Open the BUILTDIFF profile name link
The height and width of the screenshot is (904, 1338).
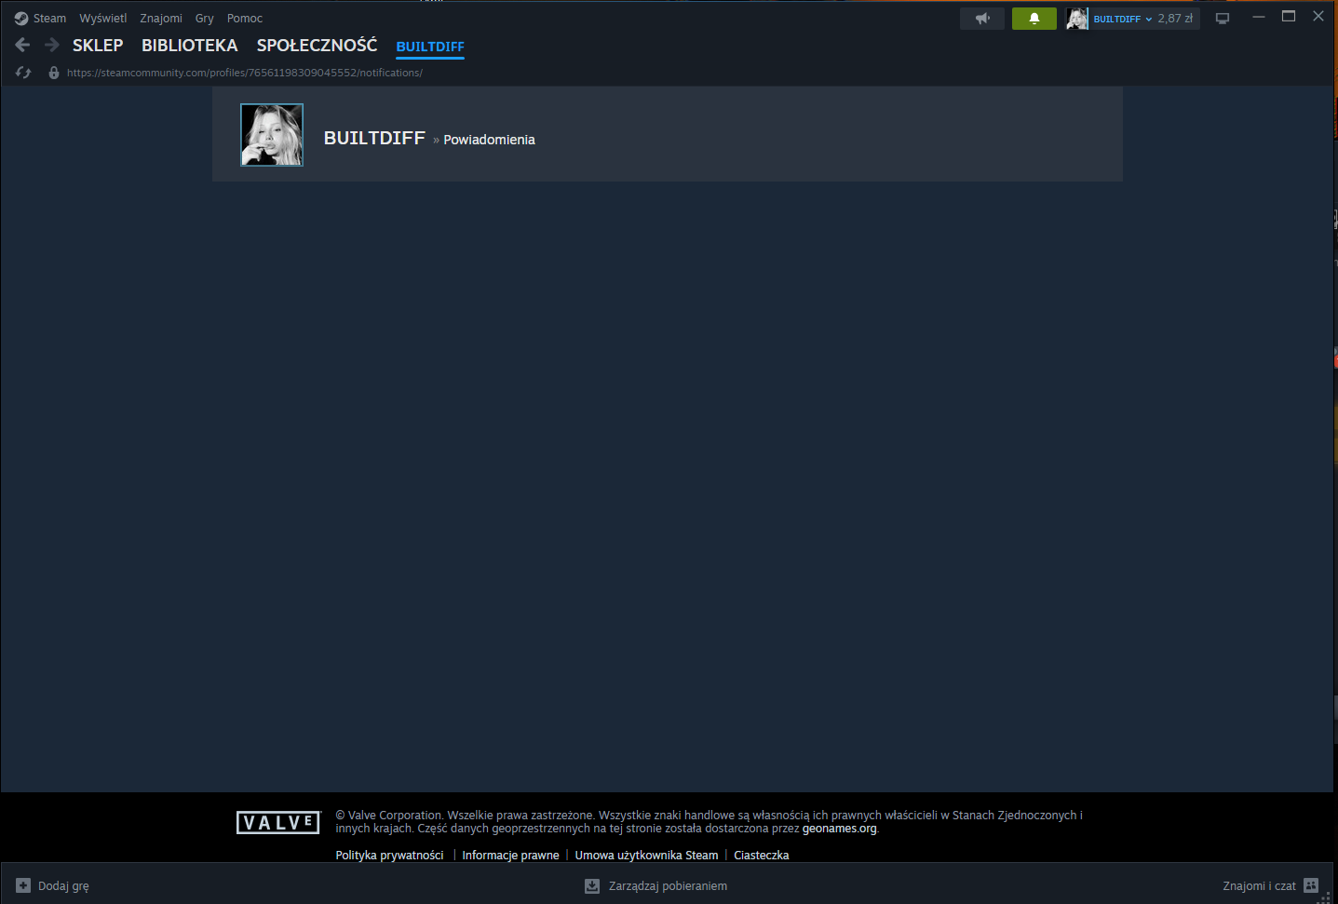pos(374,138)
